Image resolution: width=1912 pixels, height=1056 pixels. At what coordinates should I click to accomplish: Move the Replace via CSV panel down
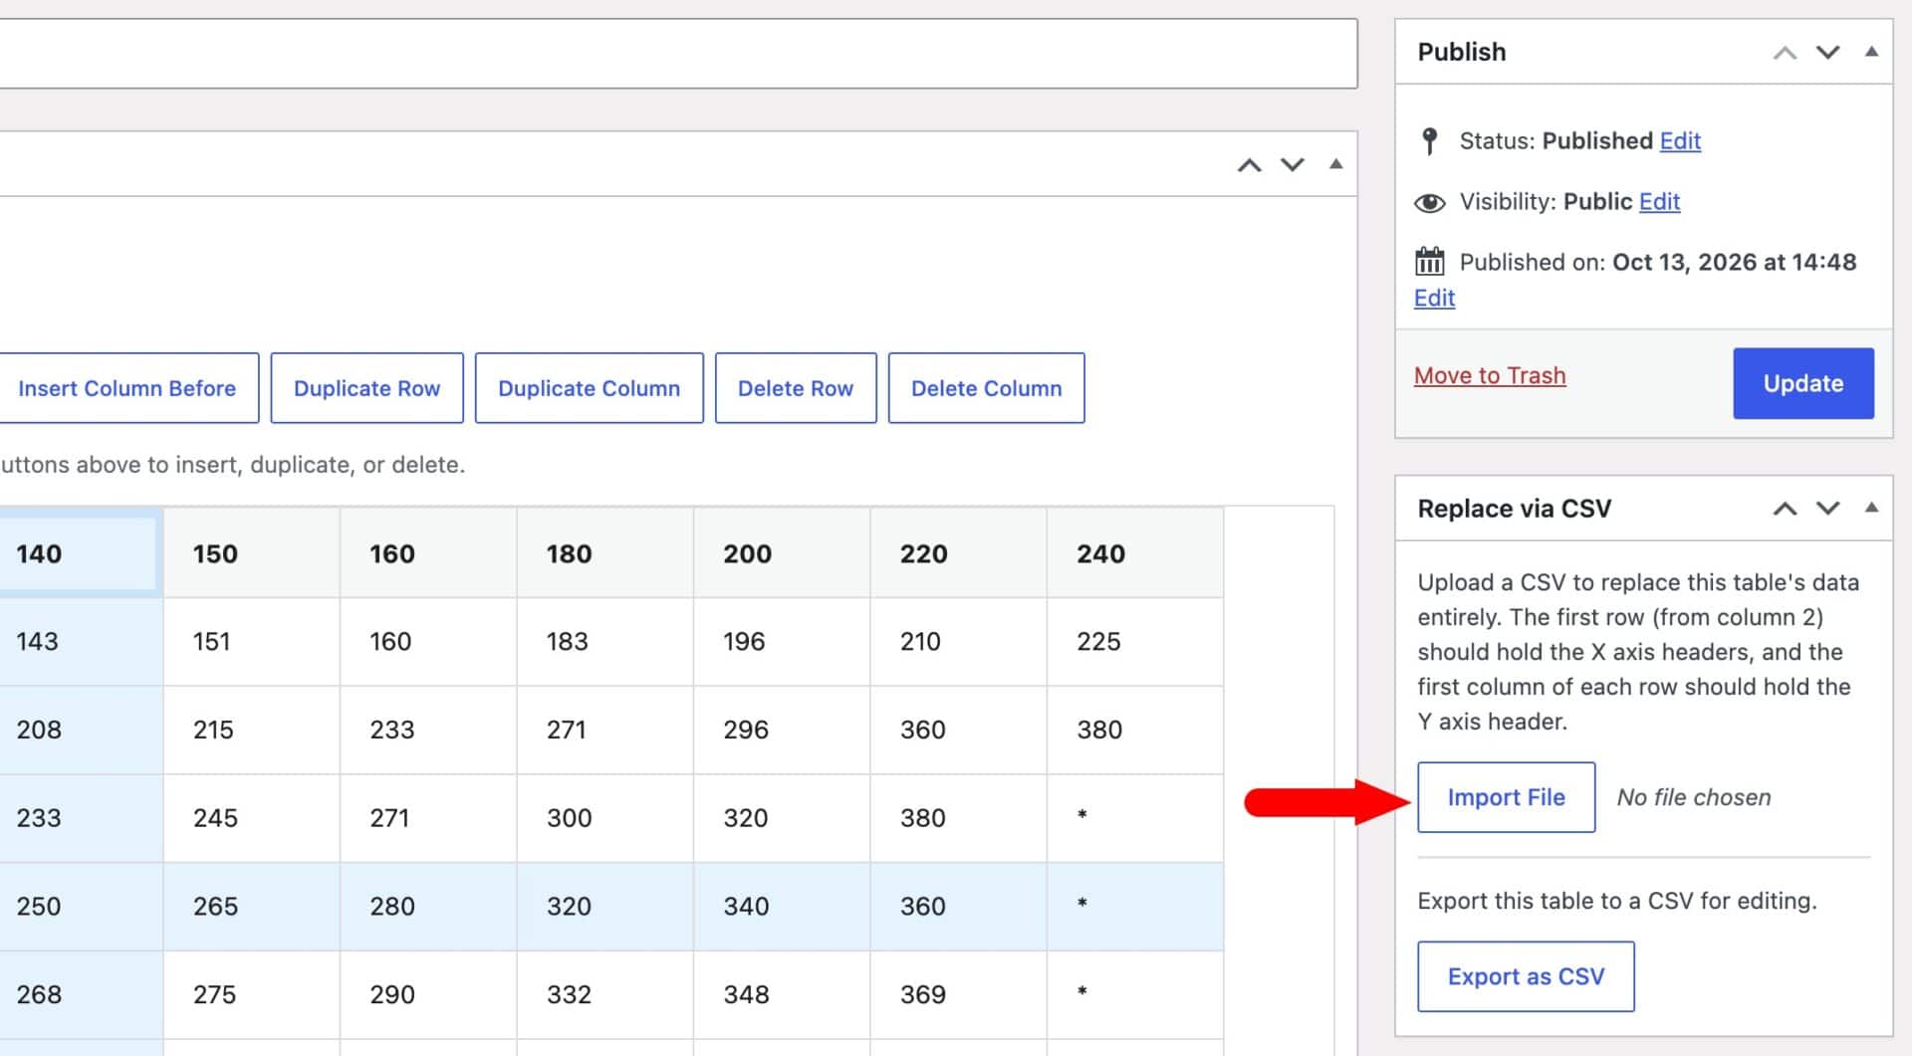coord(1827,509)
